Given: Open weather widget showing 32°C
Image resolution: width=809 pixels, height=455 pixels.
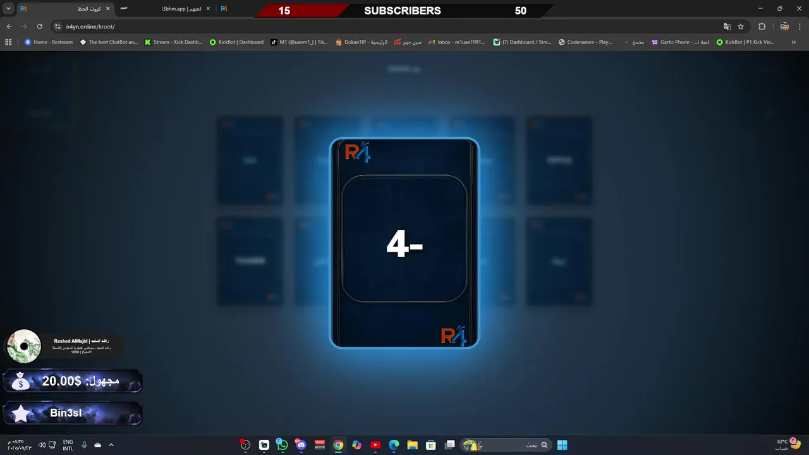Looking at the screenshot, I should [789, 445].
